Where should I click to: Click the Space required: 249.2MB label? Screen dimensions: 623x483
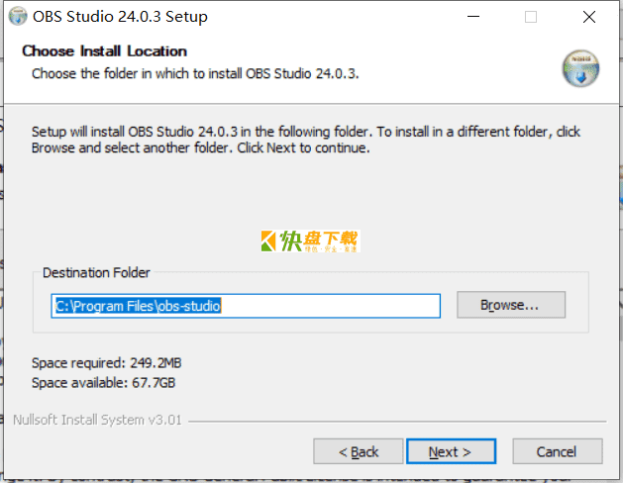click(107, 363)
